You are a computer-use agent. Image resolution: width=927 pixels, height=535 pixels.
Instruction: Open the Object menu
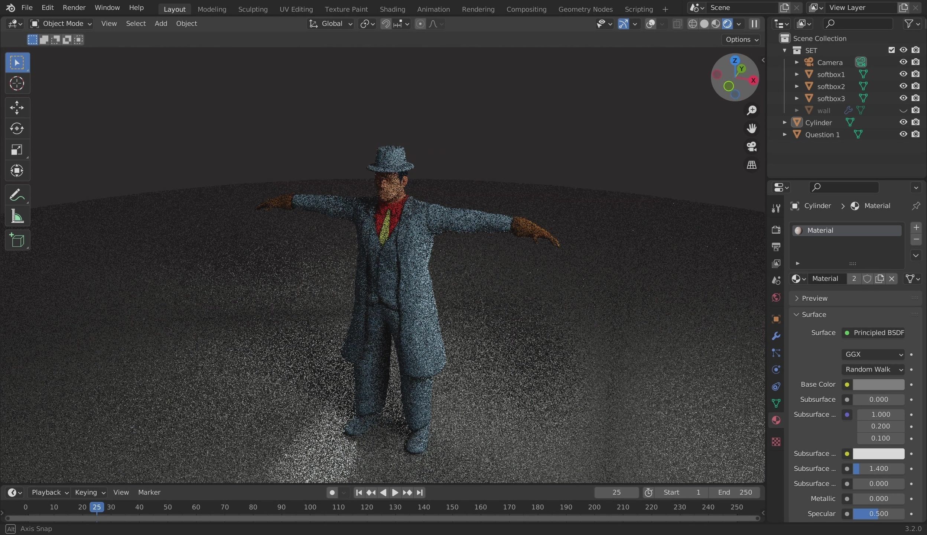coord(187,23)
